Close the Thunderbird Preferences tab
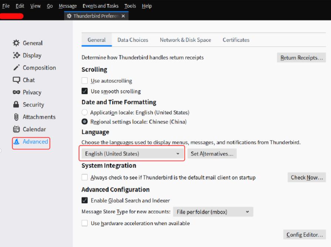Viewport: 331px width, 247px height. (123, 16)
